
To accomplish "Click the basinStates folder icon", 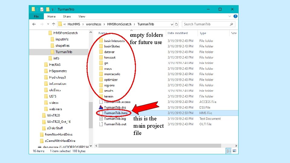I will pyautogui.click(x=101, y=46).
